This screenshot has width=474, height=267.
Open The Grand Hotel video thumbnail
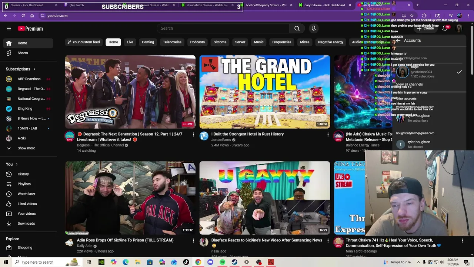click(x=264, y=92)
